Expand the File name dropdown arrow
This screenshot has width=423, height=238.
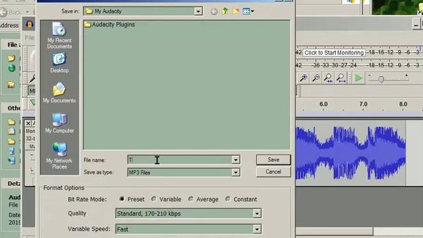235,160
